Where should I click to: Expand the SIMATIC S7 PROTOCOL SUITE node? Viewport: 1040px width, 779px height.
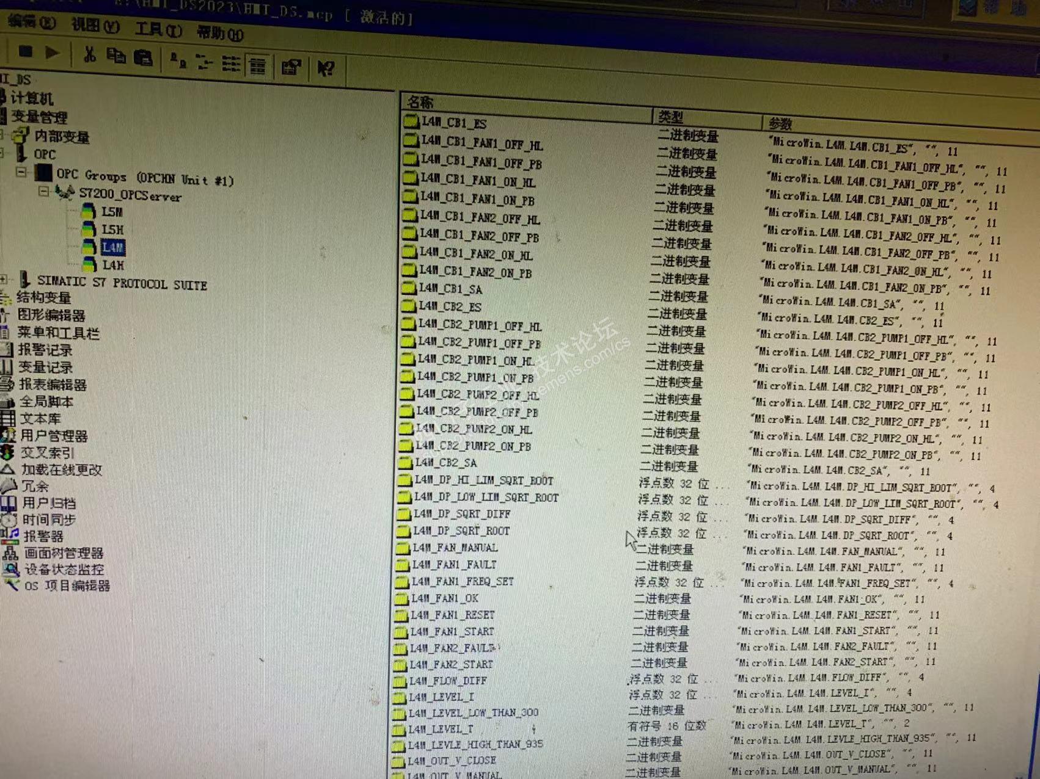(4, 280)
